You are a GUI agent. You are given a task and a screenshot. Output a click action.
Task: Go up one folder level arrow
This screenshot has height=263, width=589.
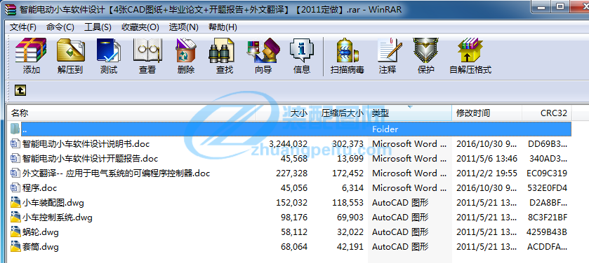[x=20, y=90]
